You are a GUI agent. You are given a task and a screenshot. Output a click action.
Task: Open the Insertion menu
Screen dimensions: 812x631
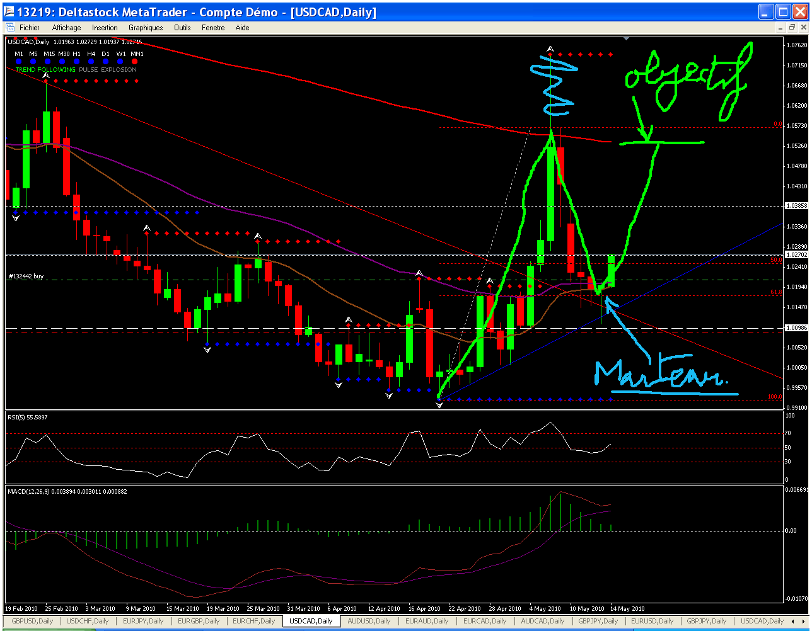point(105,28)
